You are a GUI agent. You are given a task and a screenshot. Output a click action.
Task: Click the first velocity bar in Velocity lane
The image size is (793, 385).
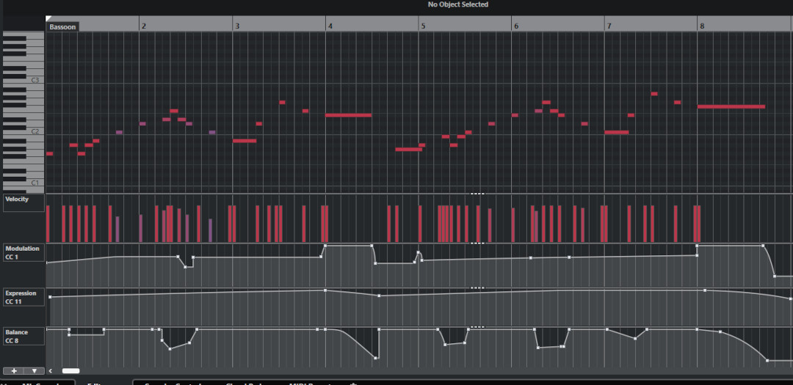(x=48, y=224)
